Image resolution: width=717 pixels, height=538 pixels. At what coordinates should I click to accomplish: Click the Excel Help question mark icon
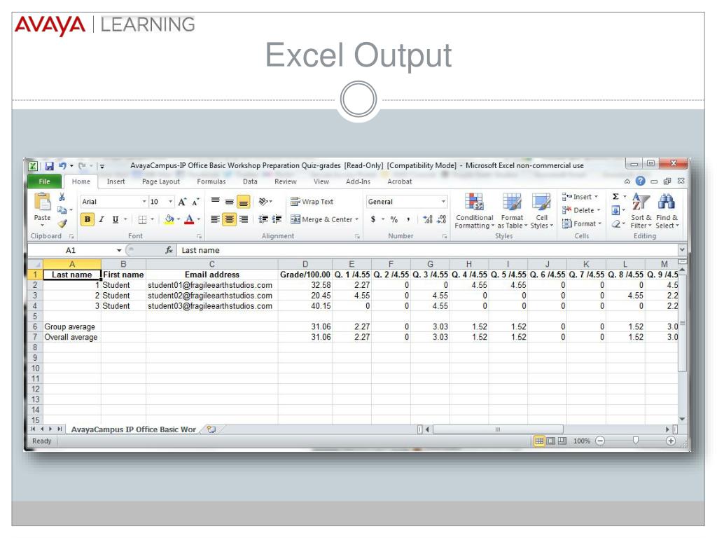(x=641, y=181)
